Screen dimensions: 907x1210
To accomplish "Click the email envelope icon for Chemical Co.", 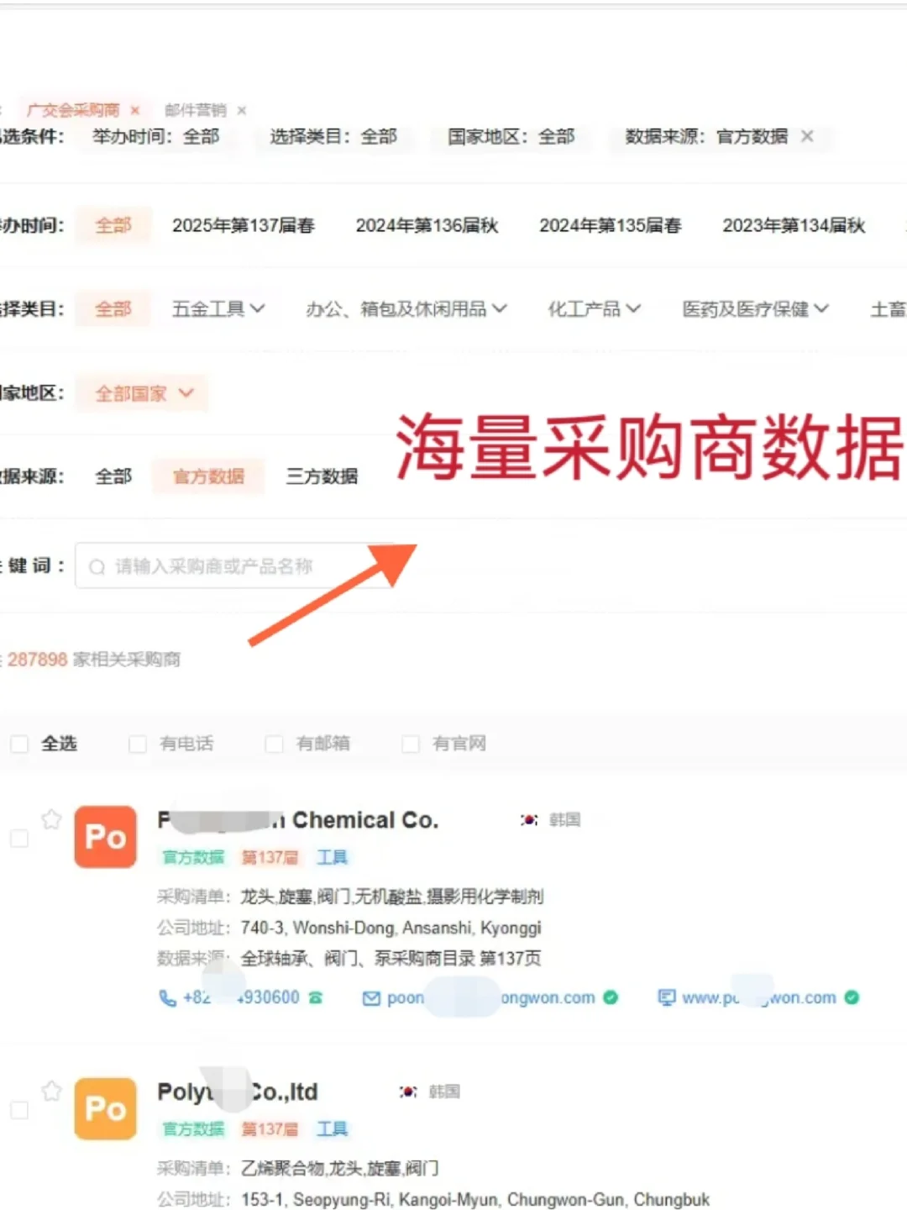I will pyautogui.click(x=370, y=997).
